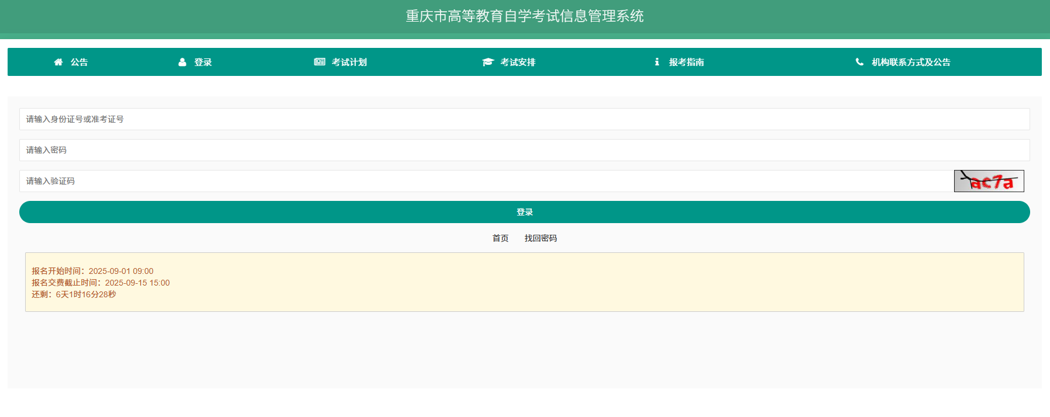Click the home icon beside 公告
The height and width of the screenshot is (417, 1050).
pos(58,62)
